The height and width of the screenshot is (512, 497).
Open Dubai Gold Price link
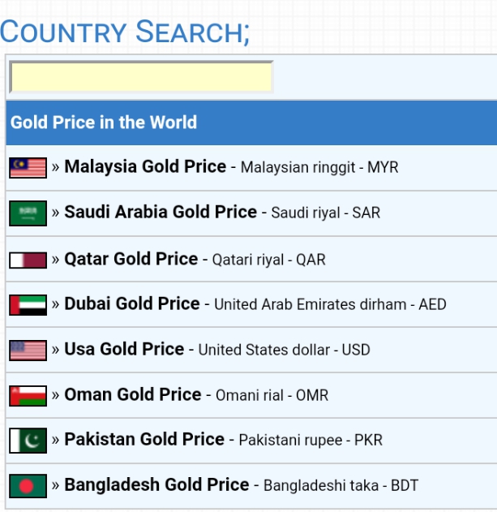[x=132, y=303]
